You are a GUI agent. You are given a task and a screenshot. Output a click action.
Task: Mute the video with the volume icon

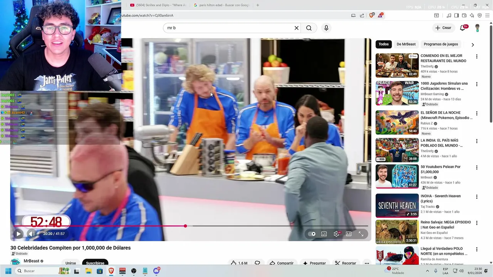coord(32,234)
